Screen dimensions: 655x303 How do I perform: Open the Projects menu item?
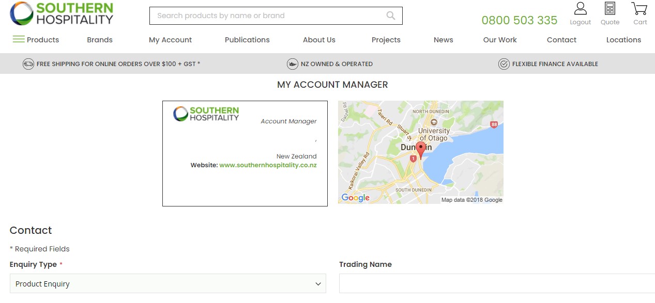coord(386,40)
